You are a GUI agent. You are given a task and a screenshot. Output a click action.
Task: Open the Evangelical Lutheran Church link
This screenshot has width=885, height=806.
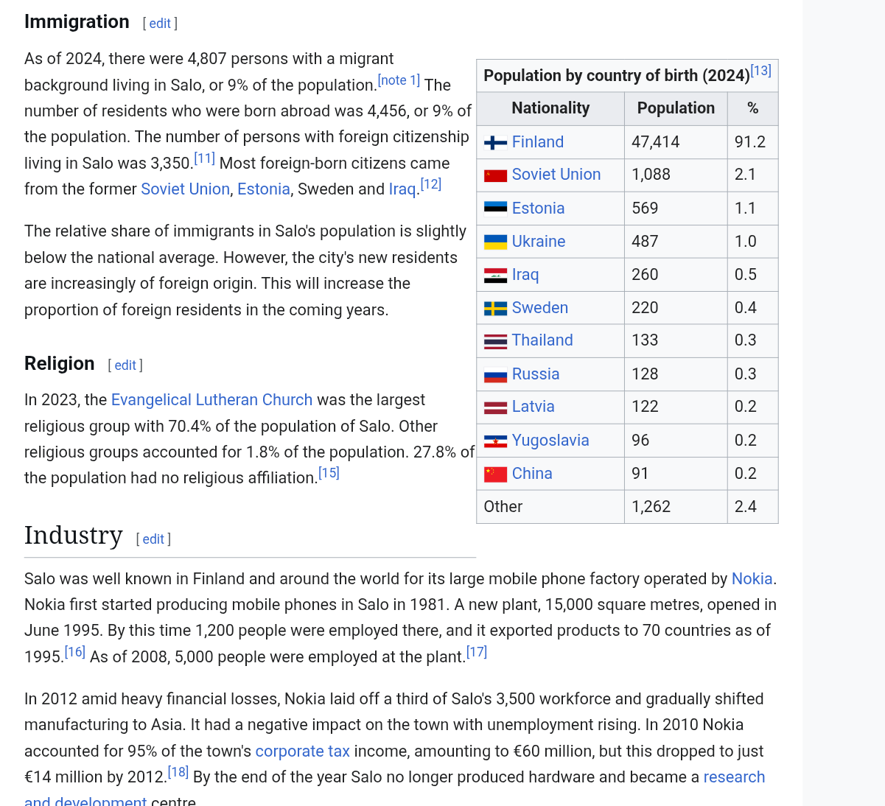(x=211, y=400)
